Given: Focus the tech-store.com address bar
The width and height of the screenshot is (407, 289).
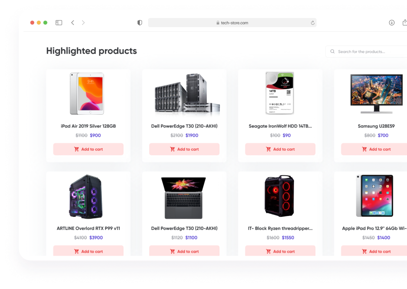Looking at the screenshot, I should tap(232, 23).
